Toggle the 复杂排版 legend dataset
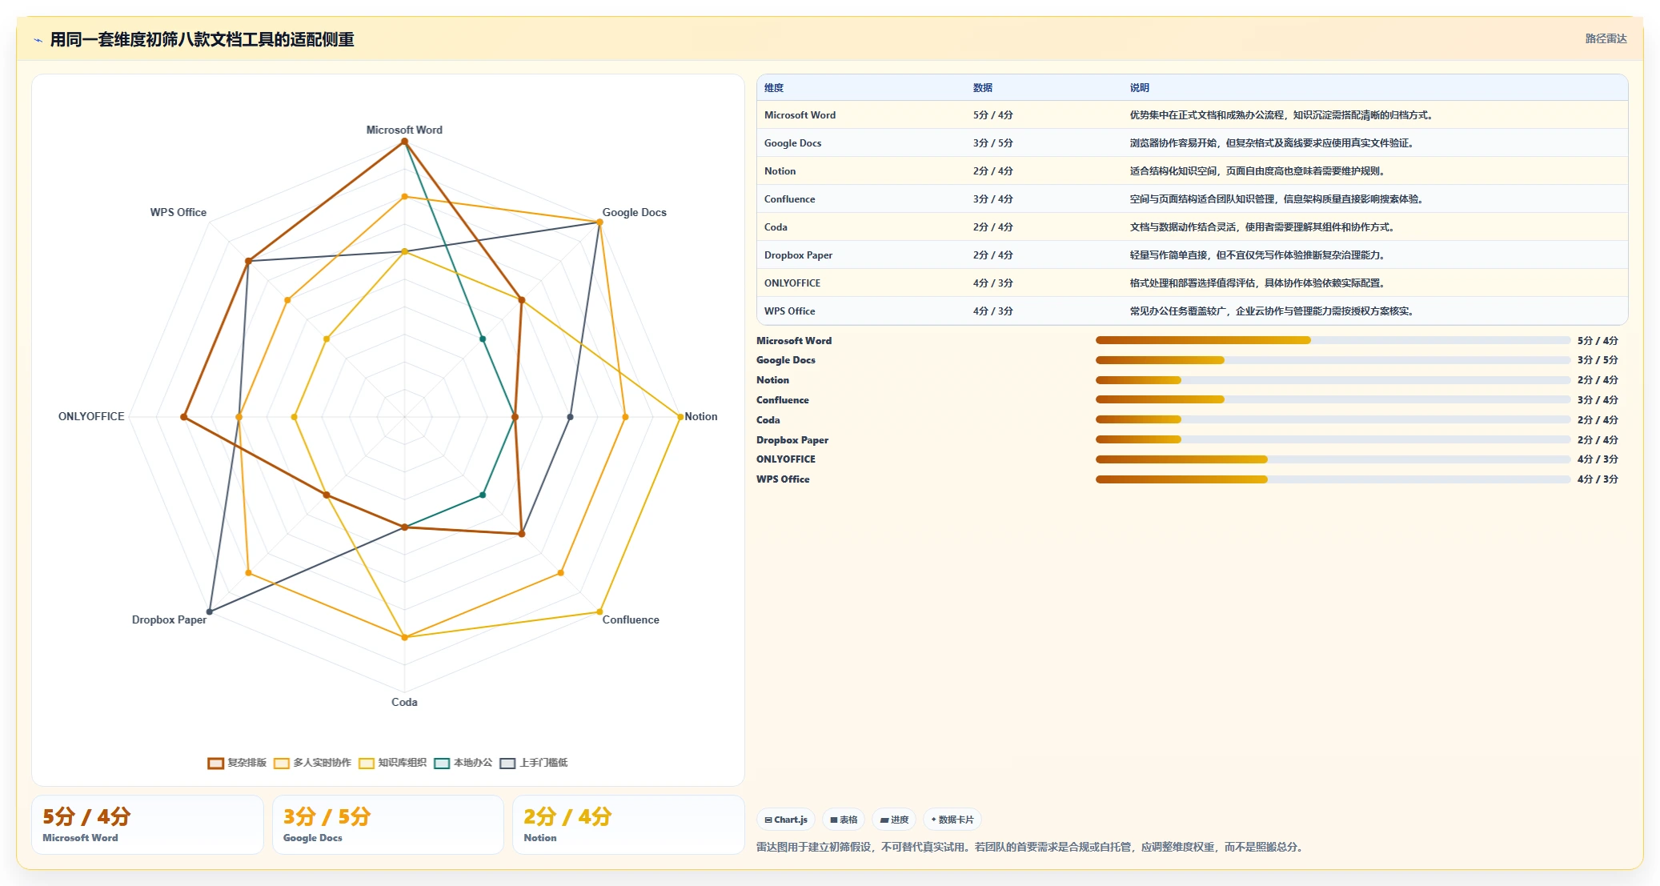1660x886 pixels. click(x=237, y=763)
